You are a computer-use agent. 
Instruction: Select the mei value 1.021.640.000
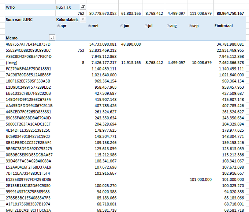pos(104,75)
